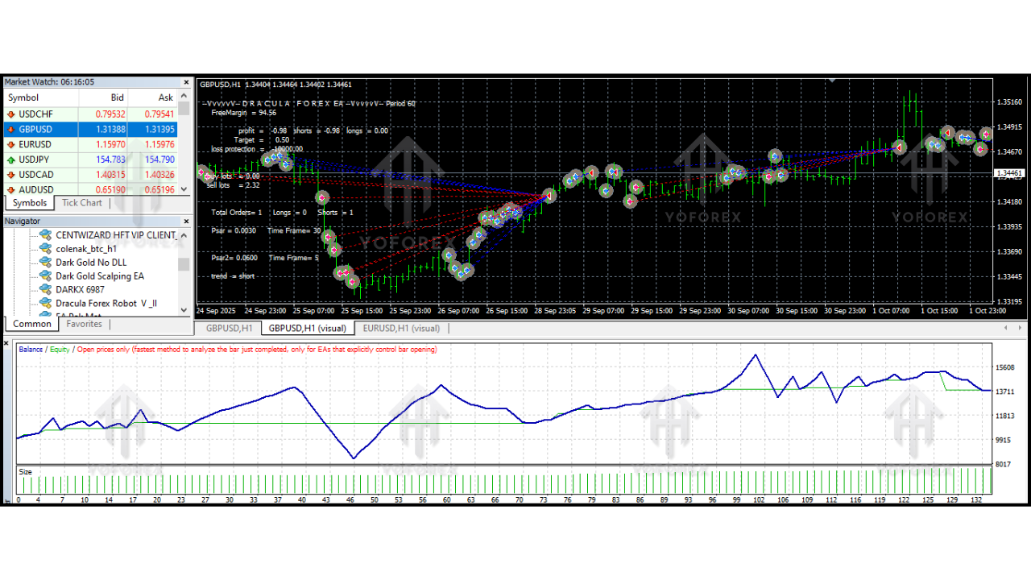This screenshot has width=1031, height=580.
Task: Click the USDCHF red down-arrow icon
Action: 11,114
